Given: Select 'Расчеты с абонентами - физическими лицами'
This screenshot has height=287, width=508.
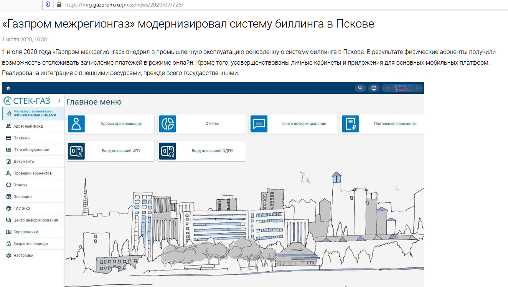Looking at the screenshot, I should click(33, 113).
